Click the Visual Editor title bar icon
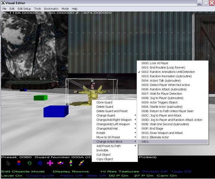 point(3,3)
